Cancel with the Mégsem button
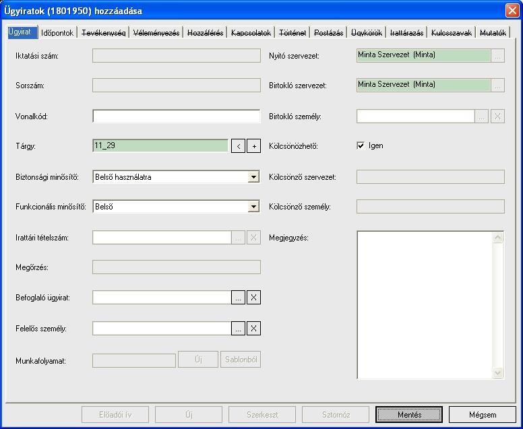 483,415
